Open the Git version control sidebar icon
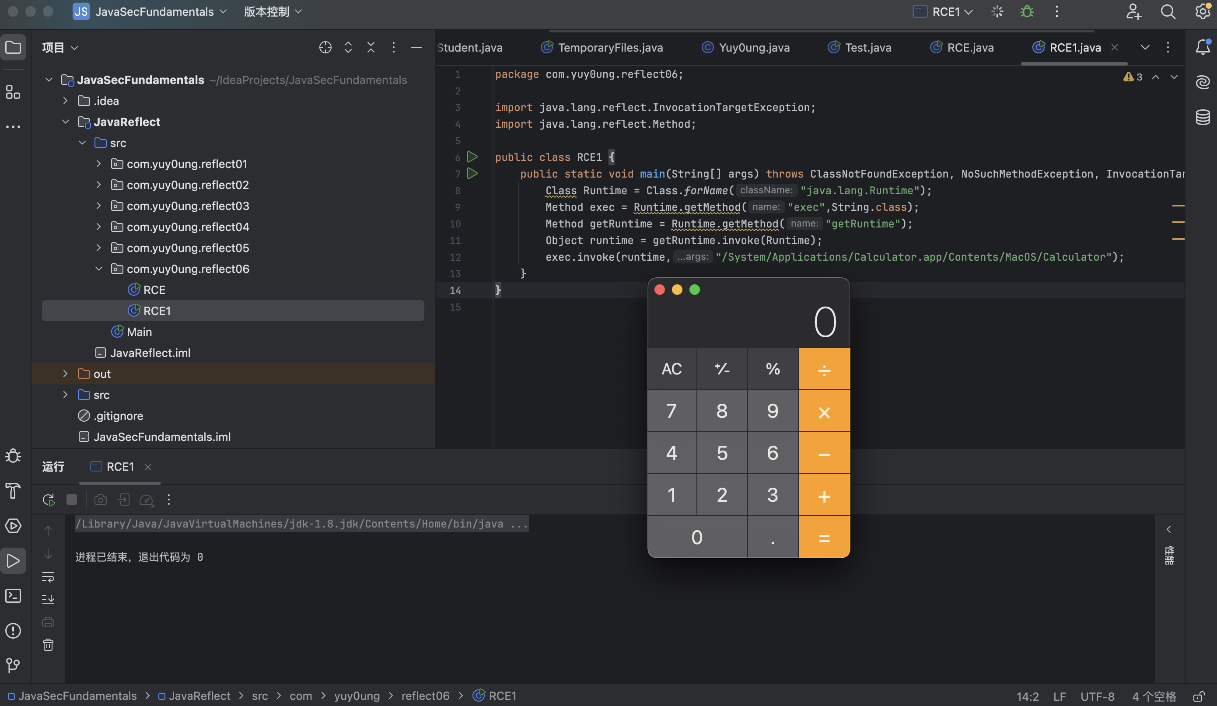This screenshot has height=706, width=1217. point(13,665)
